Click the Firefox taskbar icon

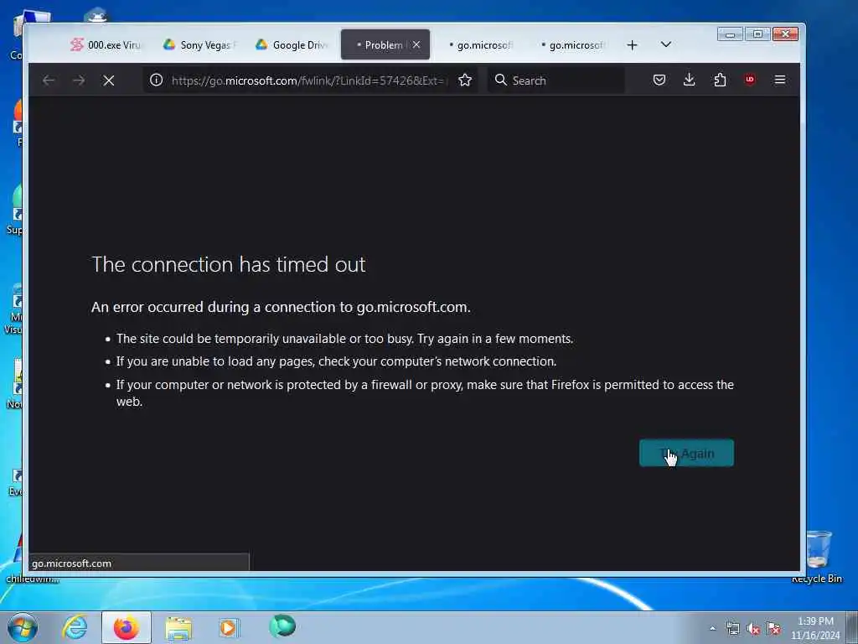[x=126, y=627]
